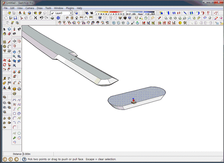The width and height of the screenshot is (224, 163).
Task: Click the Instructor help question-mark button
Action: [x=24, y=159]
